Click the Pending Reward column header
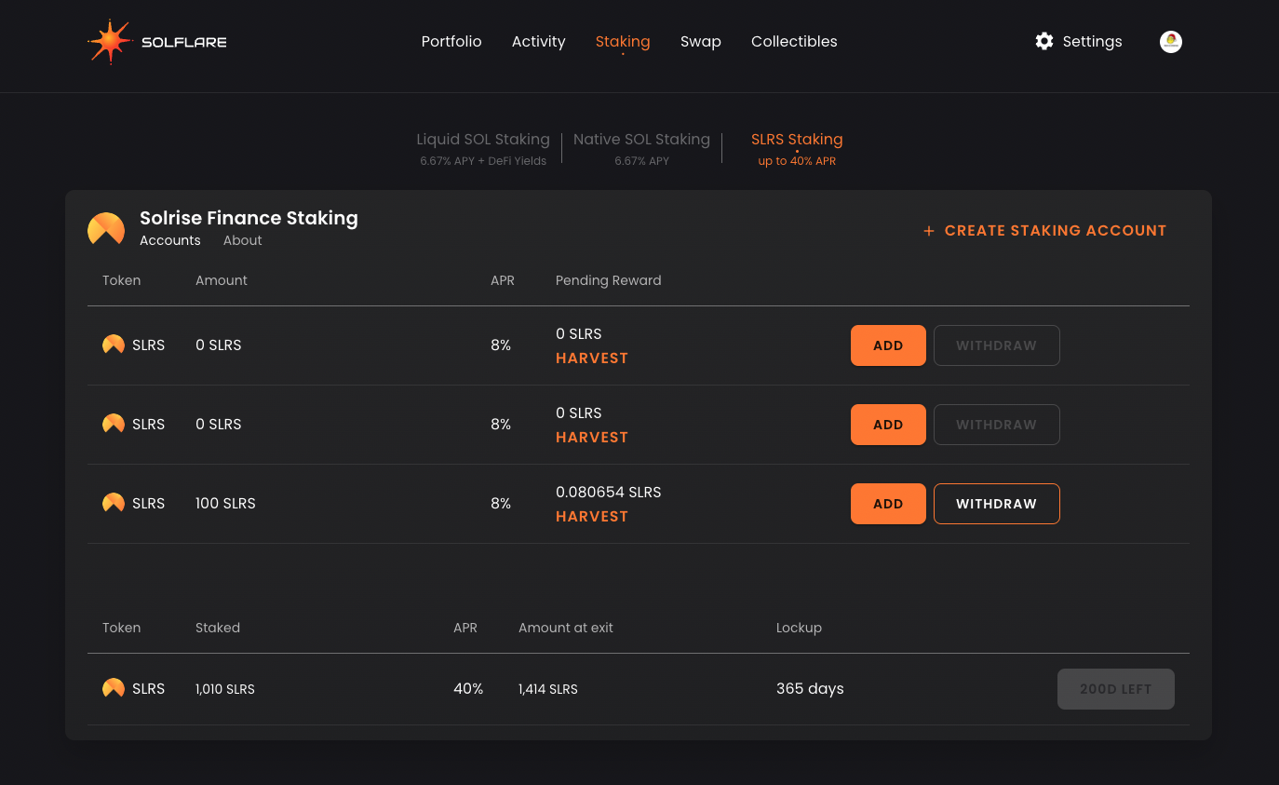The height and width of the screenshot is (785, 1279). [609, 280]
